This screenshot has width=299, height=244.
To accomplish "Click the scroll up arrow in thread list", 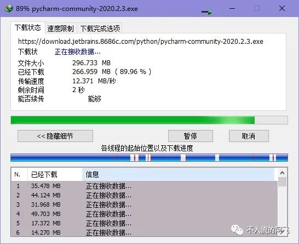I will pyautogui.click(x=282, y=173).
